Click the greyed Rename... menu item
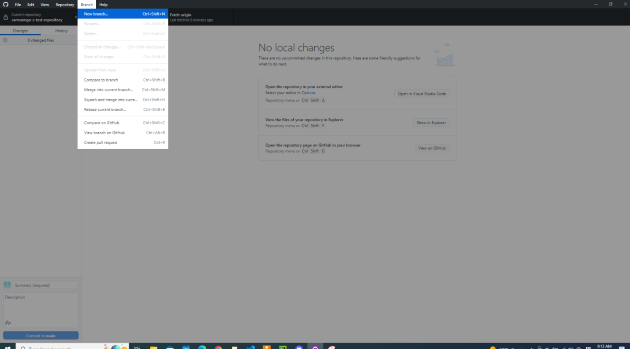Viewport: 630px width, 349px height. (x=123, y=24)
